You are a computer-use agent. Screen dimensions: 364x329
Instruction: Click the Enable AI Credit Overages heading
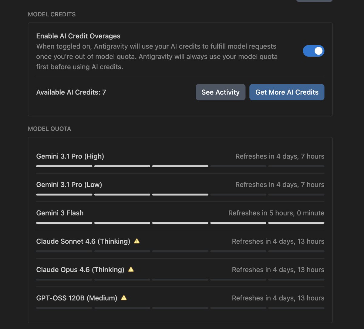(78, 36)
